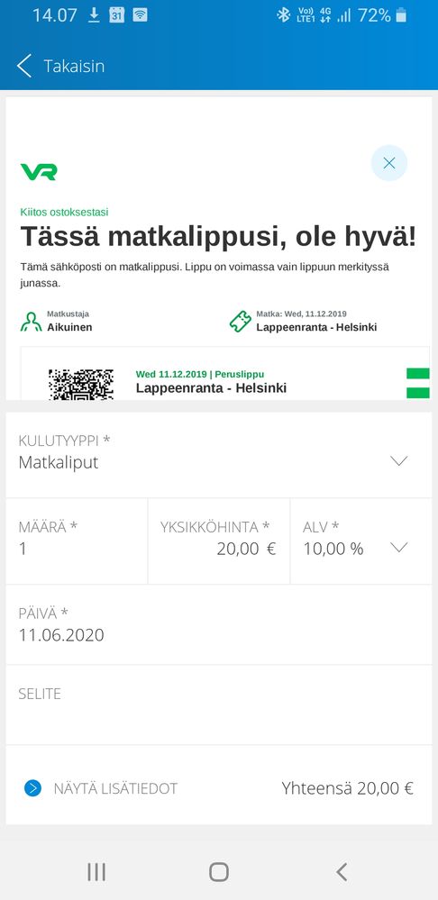Image resolution: width=438 pixels, height=900 pixels.
Task: Tap the empty Selite description field
Action: tap(219, 705)
